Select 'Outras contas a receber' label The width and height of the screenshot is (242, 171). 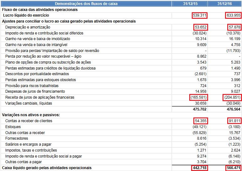click(x=25, y=133)
